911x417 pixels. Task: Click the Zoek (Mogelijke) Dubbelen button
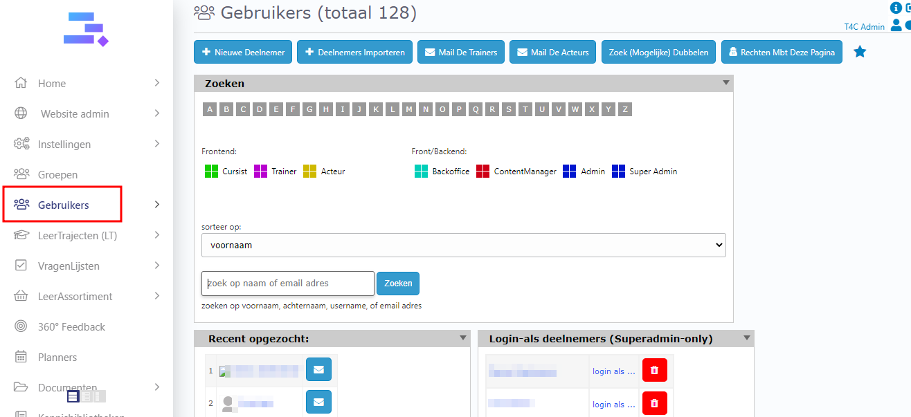coord(658,52)
